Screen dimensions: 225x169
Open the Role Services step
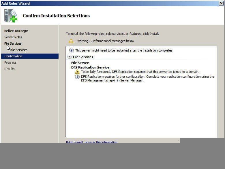[x=18, y=50]
